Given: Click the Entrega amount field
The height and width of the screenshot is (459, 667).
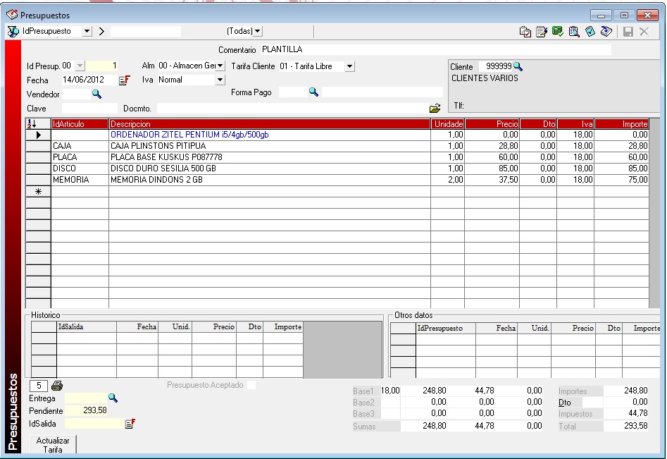Looking at the screenshot, I should (x=85, y=398).
